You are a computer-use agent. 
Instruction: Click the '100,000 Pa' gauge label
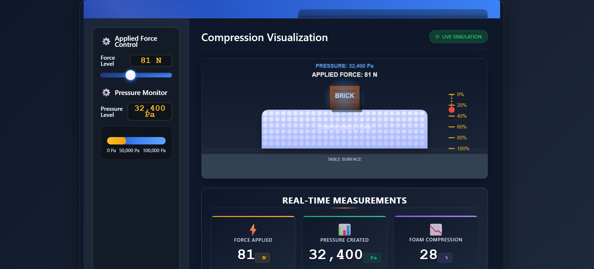tap(154, 151)
